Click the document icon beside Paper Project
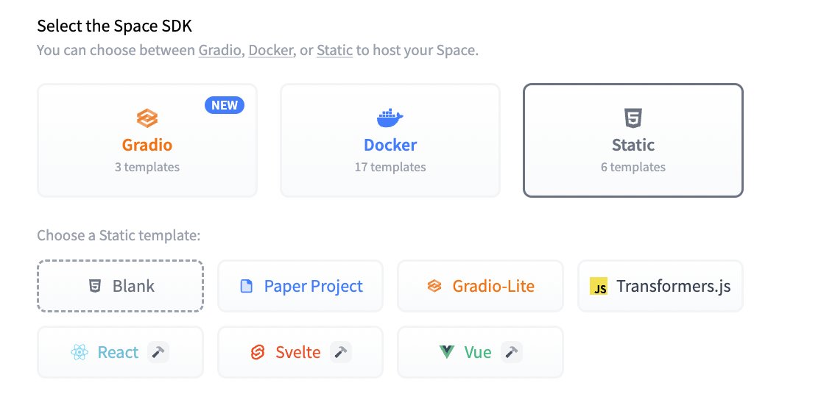Viewport: 835px width, 394px height. pos(246,287)
